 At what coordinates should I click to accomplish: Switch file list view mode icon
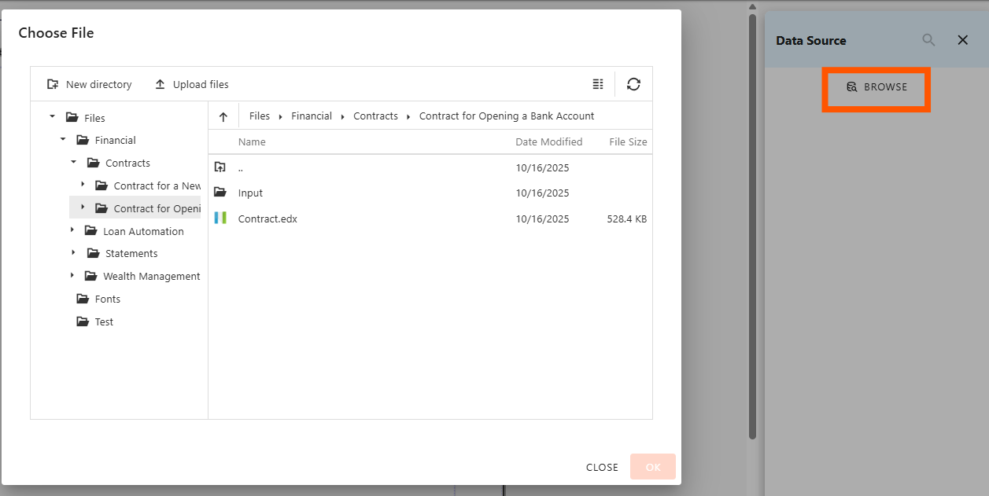pyautogui.click(x=598, y=84)
